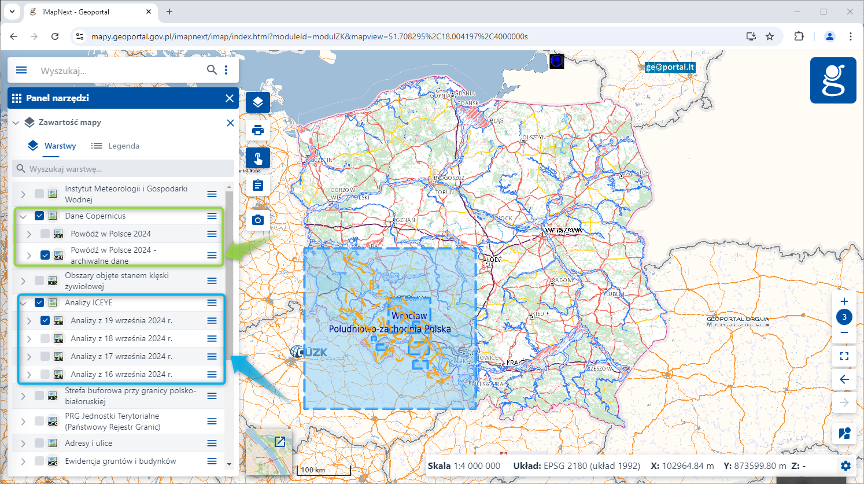Viewport: 864px width, 484px height.
Task: Uncheck Powódź w Polsce 2024 archiwalne dane
Action: pyautogui.click(x=45, y=255)
